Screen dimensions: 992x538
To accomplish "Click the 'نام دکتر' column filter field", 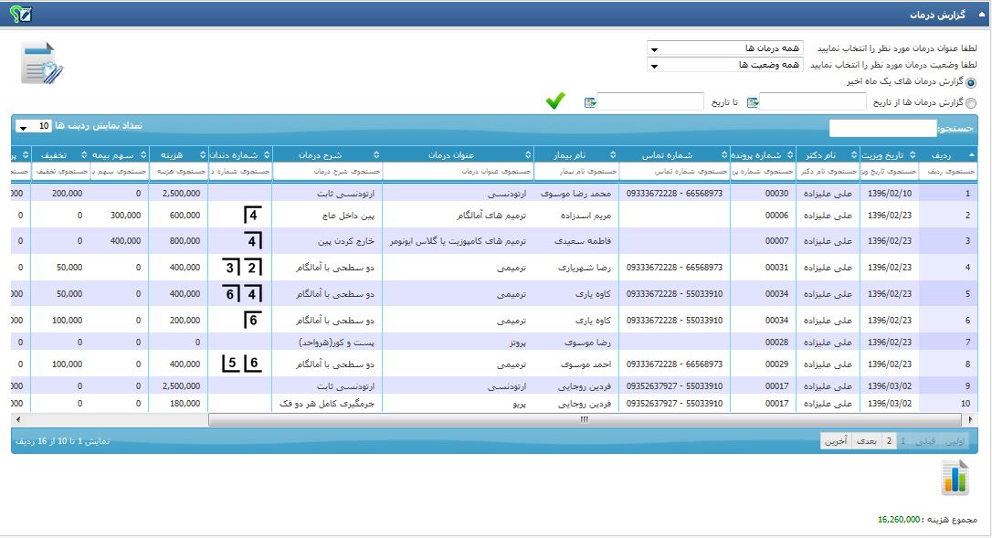I will [828, 171].
